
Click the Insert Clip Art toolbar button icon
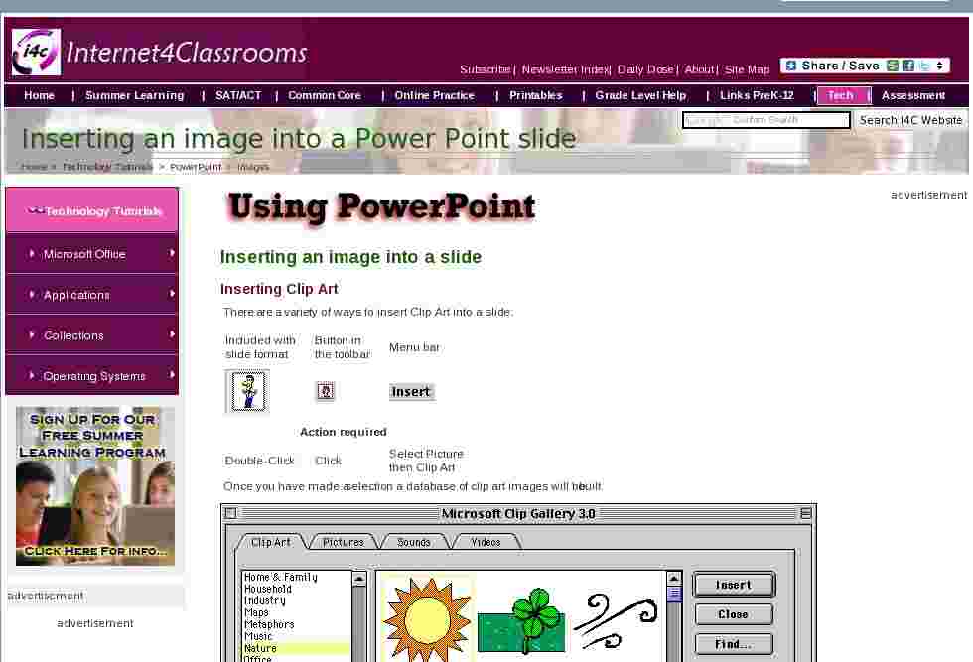(326, 391)
